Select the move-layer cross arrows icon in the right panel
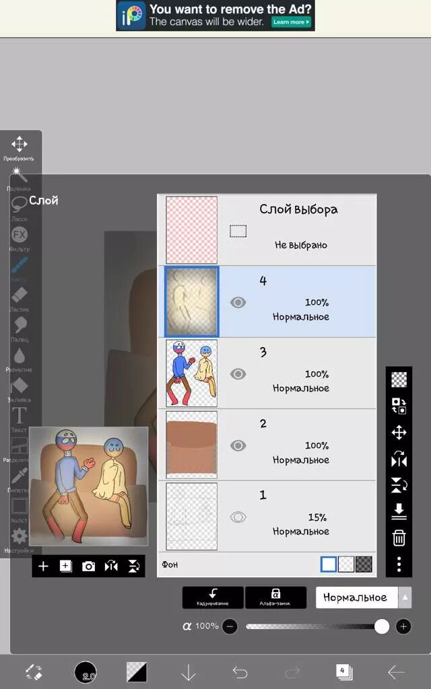Viewport: 431px width, 689px height. pos(399,433)
